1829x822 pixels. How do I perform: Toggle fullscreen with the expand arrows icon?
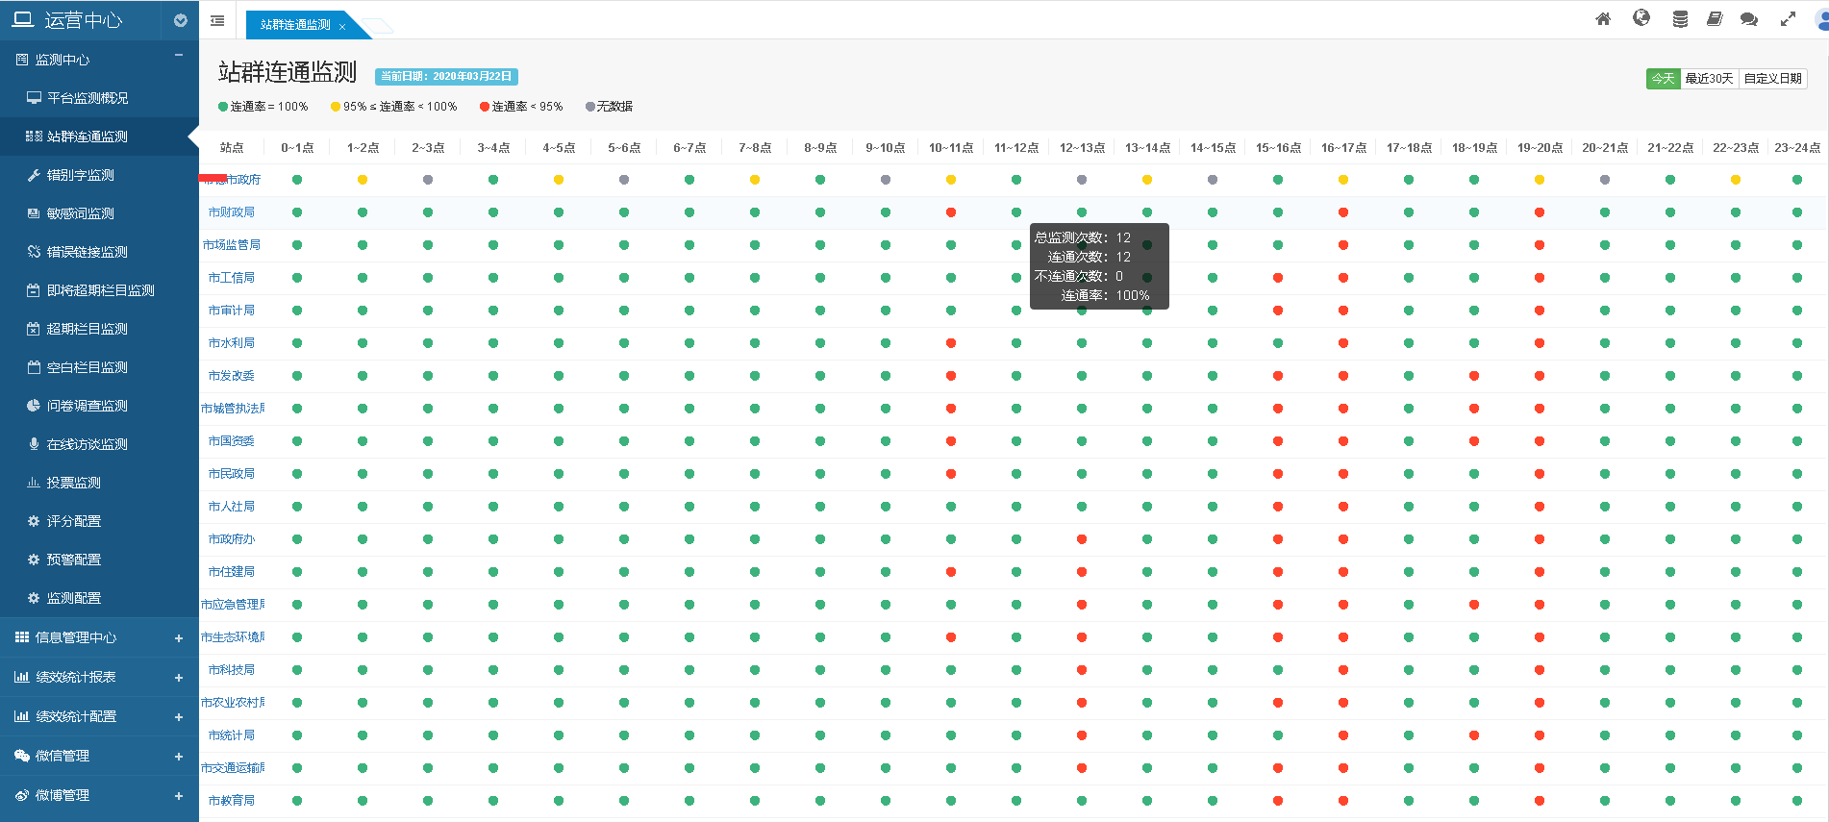coord(1788,19)
